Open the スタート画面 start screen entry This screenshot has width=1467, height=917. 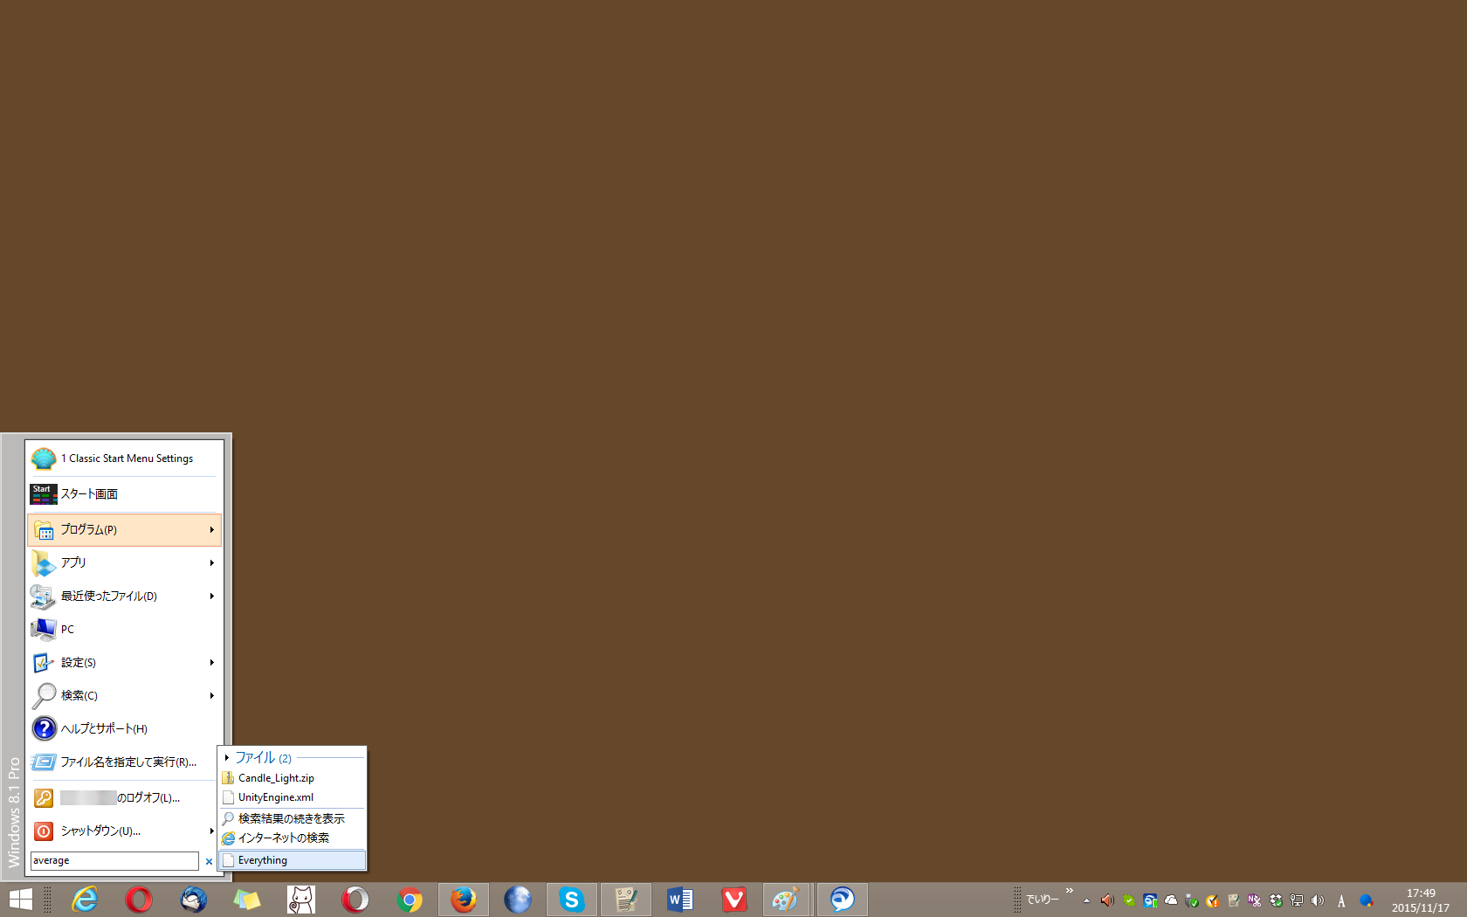click(x=125, y=494)
